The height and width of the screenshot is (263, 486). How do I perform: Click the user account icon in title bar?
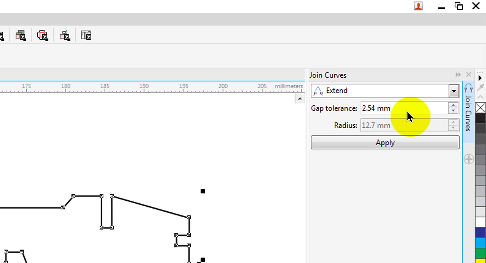point(418,6)
